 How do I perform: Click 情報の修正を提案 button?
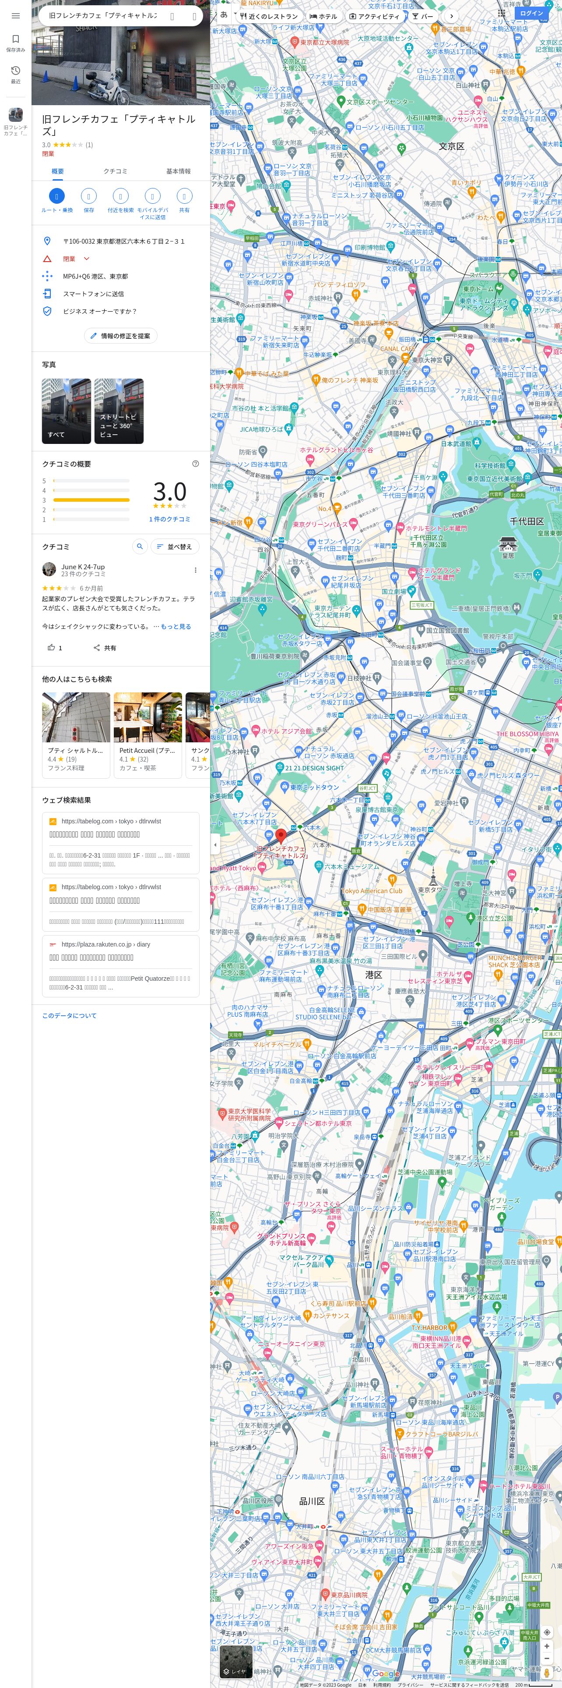(x=121, y=336)
